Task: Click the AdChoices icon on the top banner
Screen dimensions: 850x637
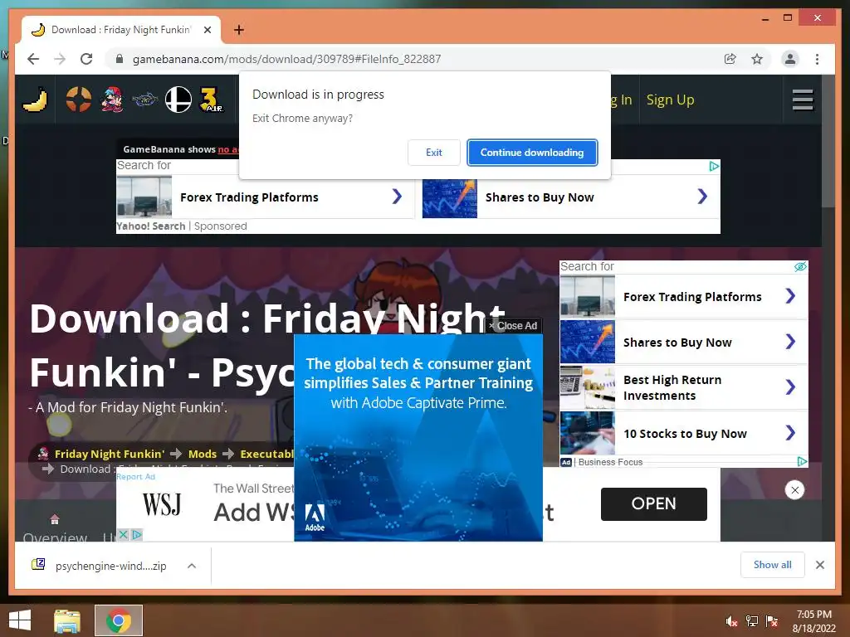Action: click(715, 166)
